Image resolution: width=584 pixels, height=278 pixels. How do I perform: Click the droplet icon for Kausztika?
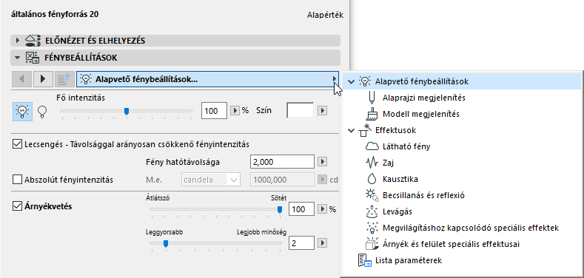coord(372,179)
